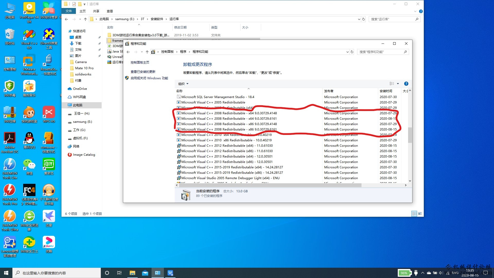
Task: Show hidden tray icons chevron
Action: 422,273
